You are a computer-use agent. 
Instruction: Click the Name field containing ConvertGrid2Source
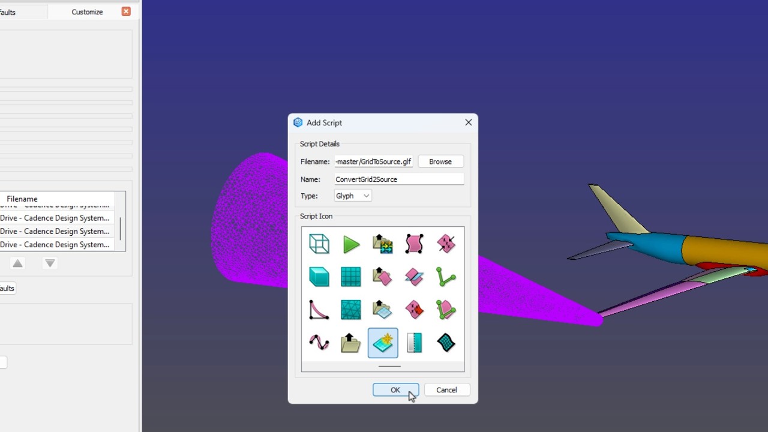point(399,179)
